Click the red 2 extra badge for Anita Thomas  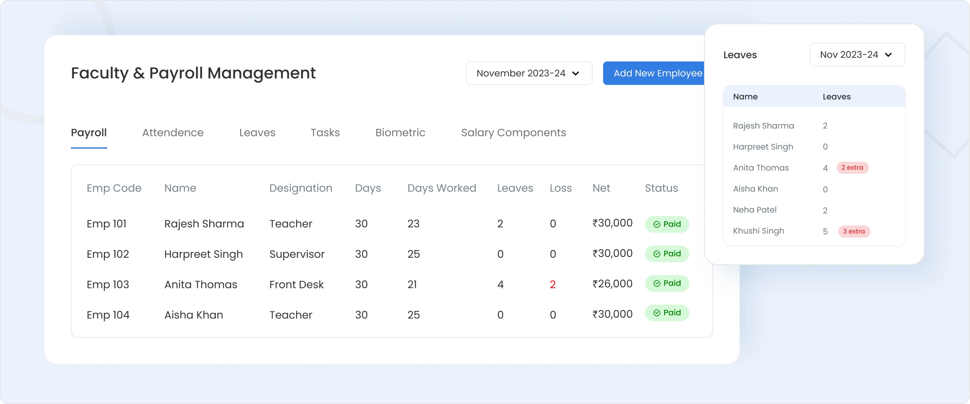[852, 168]
